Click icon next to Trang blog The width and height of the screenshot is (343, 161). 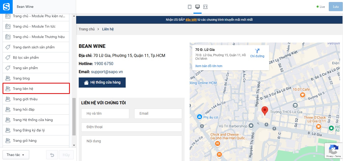[8, 78]
